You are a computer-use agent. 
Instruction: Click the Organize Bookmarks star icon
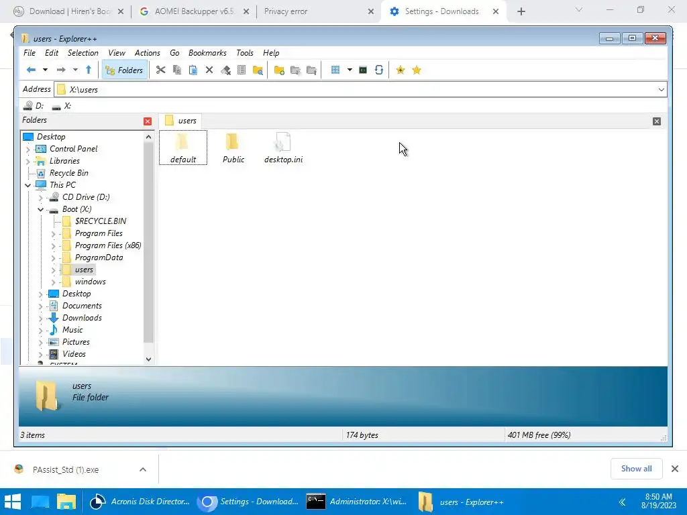[417, 70]
